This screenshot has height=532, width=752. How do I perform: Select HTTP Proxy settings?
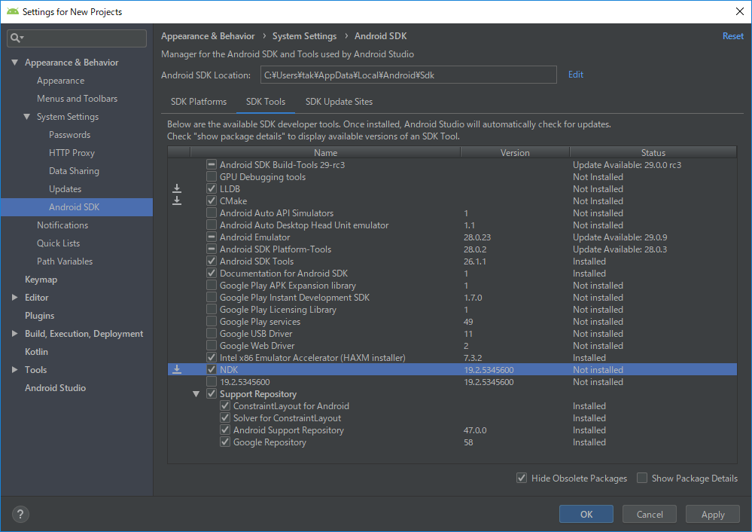point(72,153)
